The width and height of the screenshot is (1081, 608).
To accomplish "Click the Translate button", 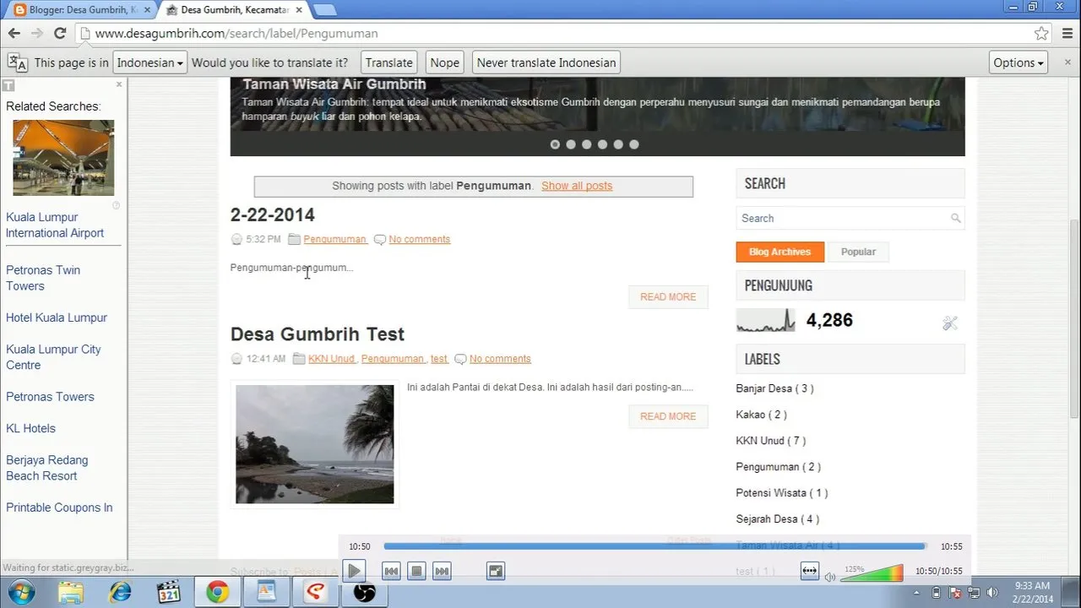I will click(x=389, y=62).
